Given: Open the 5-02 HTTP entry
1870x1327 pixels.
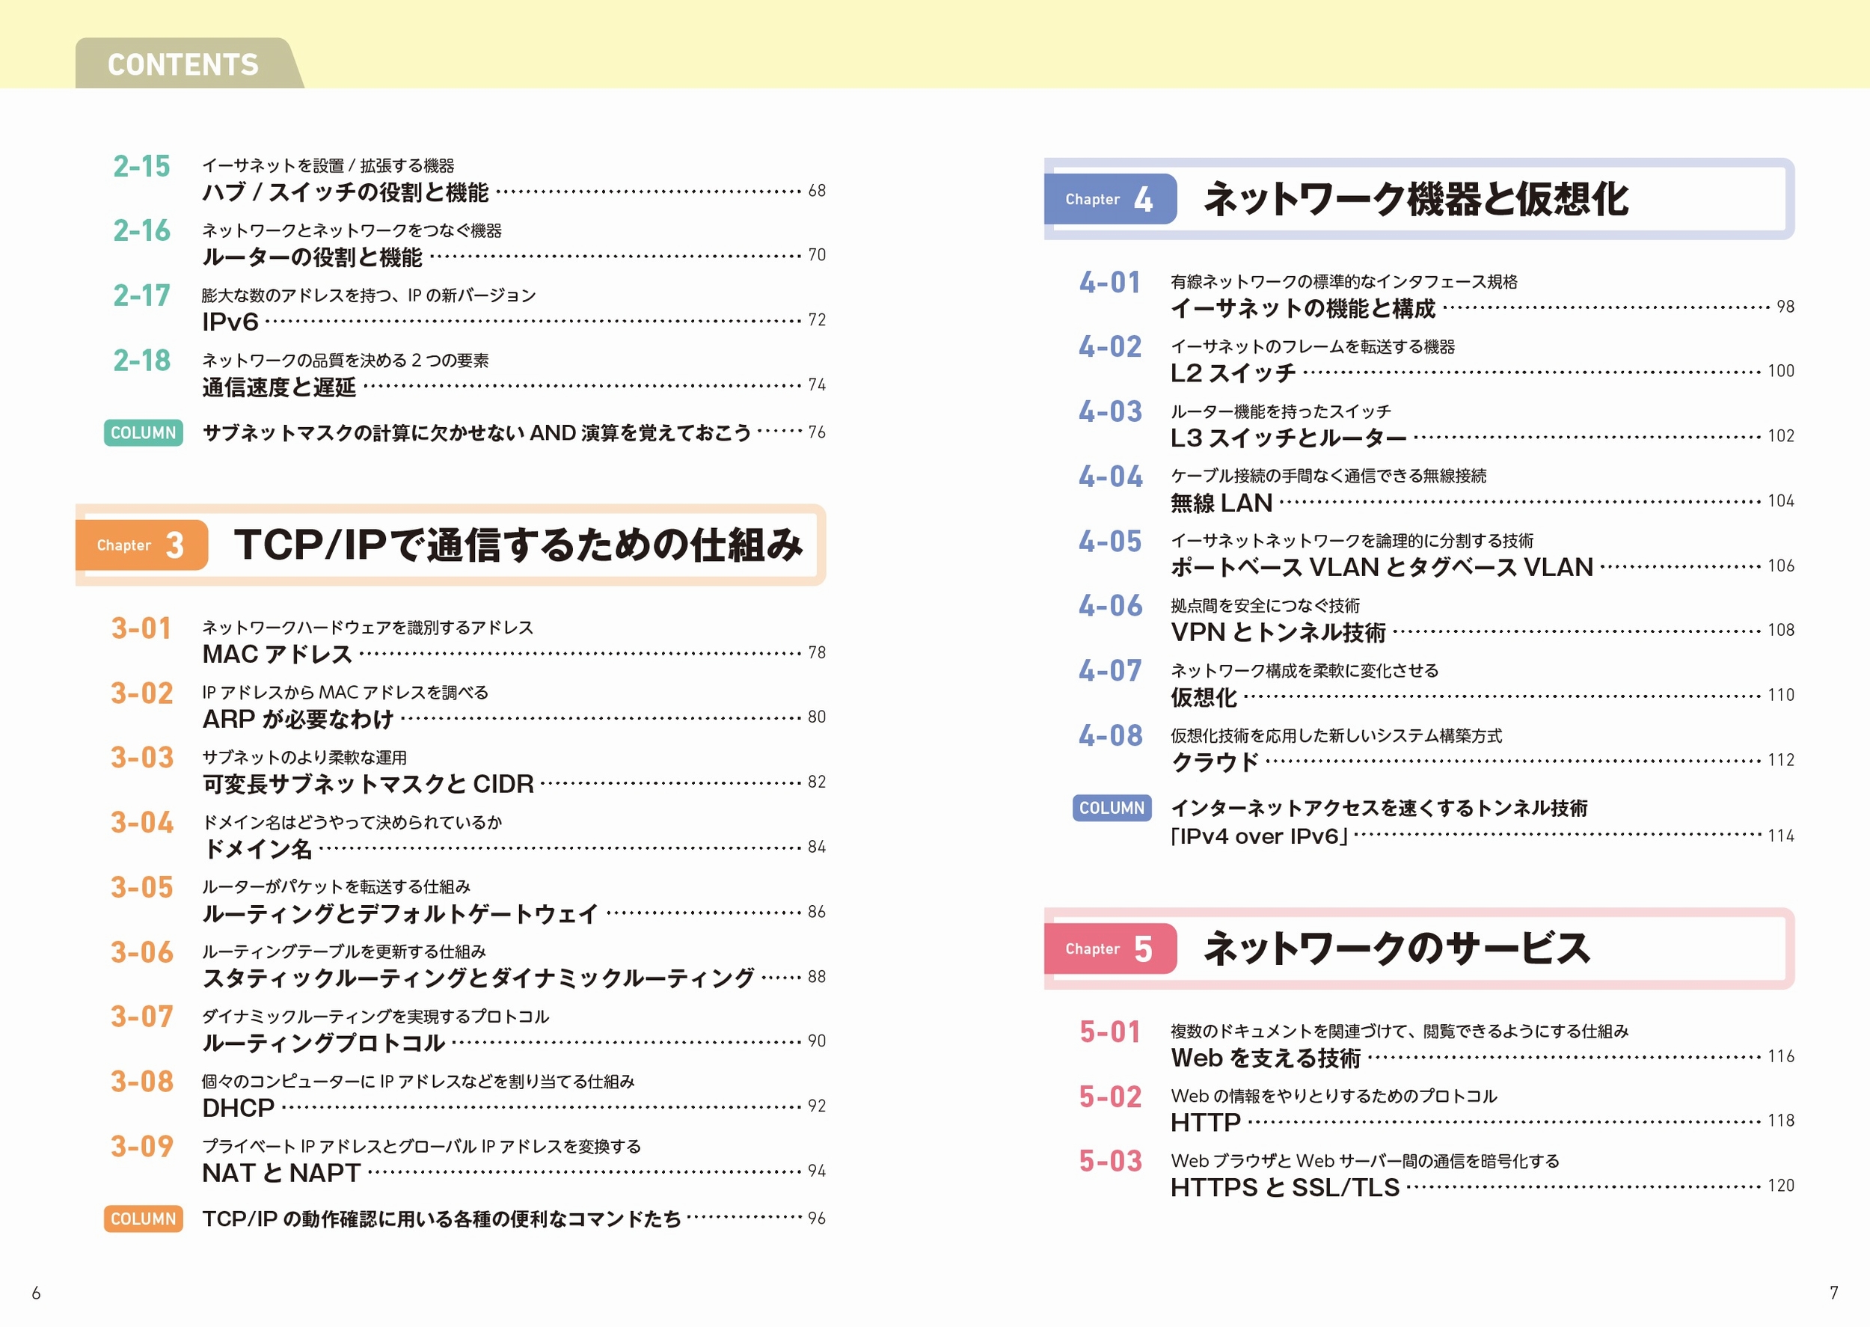Looking at the screenshot, I should point(1437,1109).
